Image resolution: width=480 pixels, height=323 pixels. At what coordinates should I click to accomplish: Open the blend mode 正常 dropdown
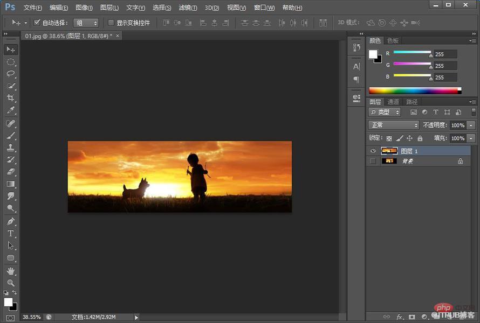(x=394, y=125)
